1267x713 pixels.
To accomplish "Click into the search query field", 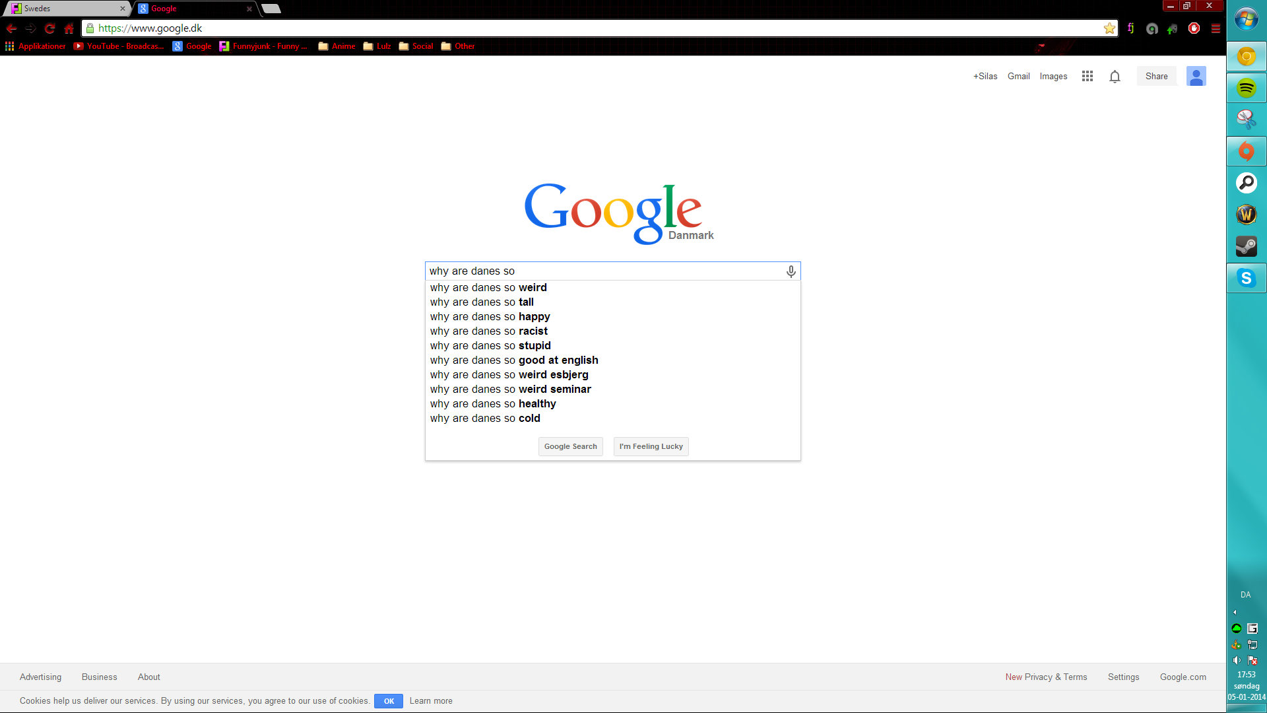I will click(x=604, y=271).
